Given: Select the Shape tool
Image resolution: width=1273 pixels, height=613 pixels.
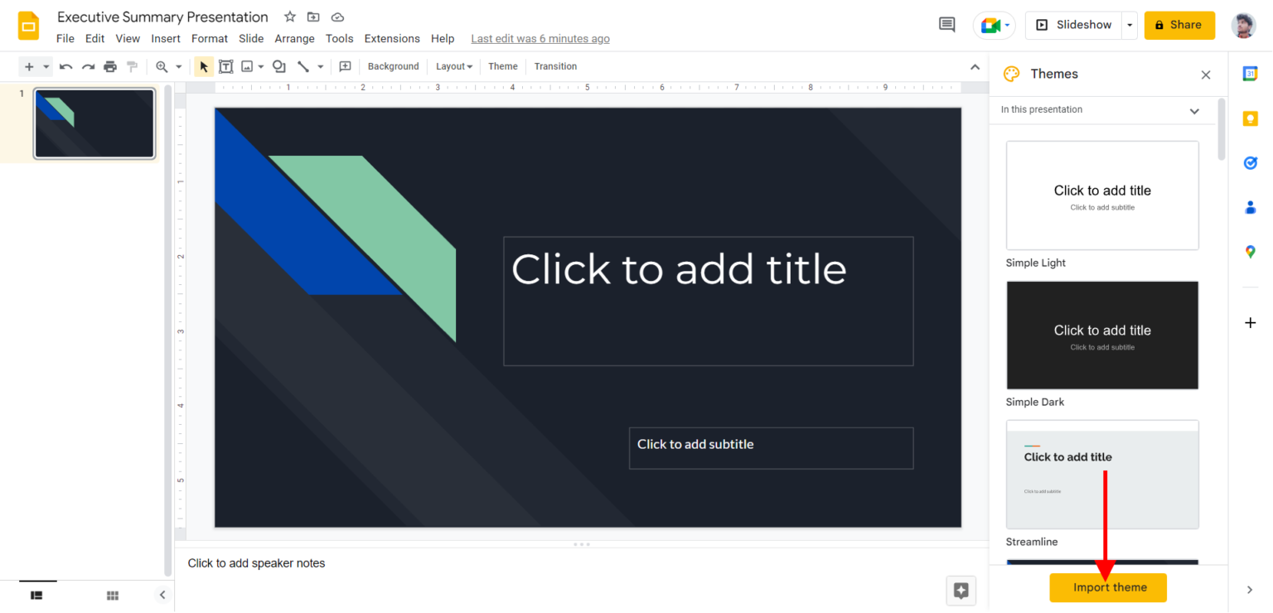Looking at the screenshot, I should [278, 66].
